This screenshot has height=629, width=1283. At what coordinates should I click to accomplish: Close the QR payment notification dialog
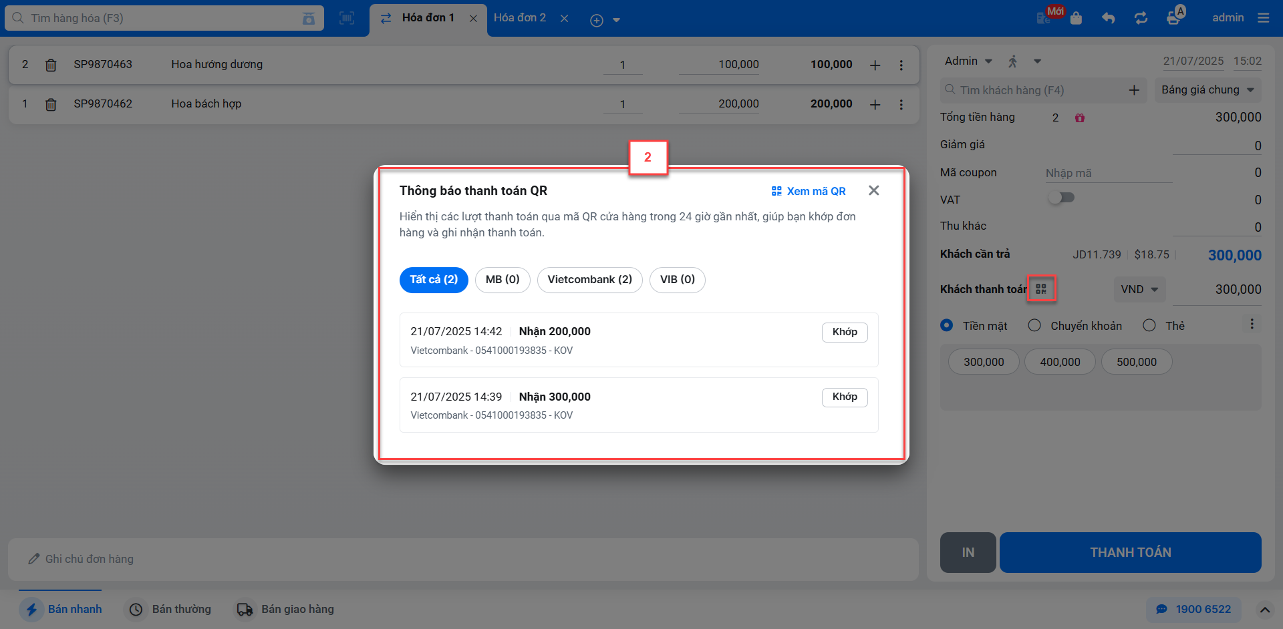(x=873, y=190)
